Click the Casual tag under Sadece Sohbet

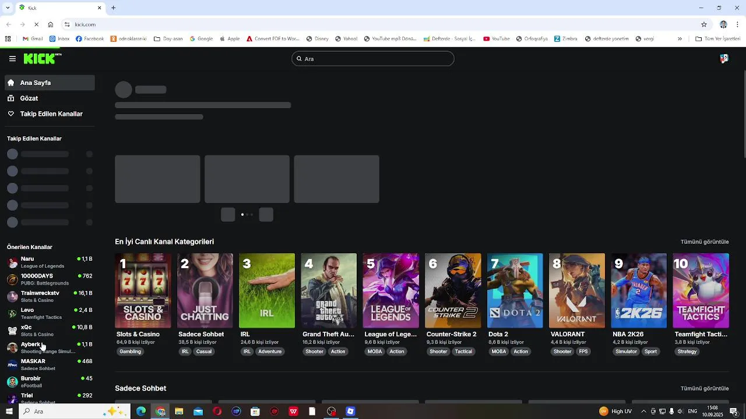click(204, 351)
